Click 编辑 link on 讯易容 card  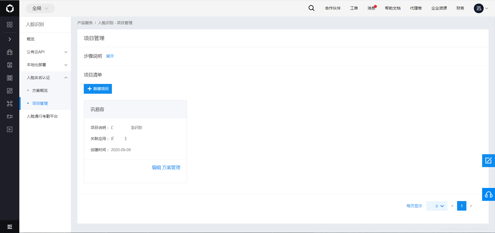[156, 168]
